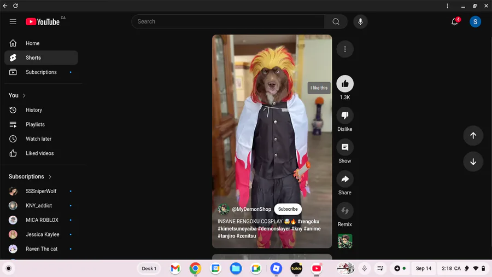Click the #tanjiro hashtag

[x=226, y=236]
